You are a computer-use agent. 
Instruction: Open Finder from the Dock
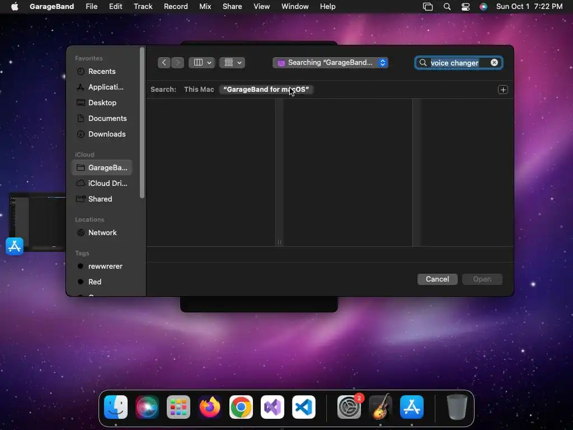click(x=116, y=407)
